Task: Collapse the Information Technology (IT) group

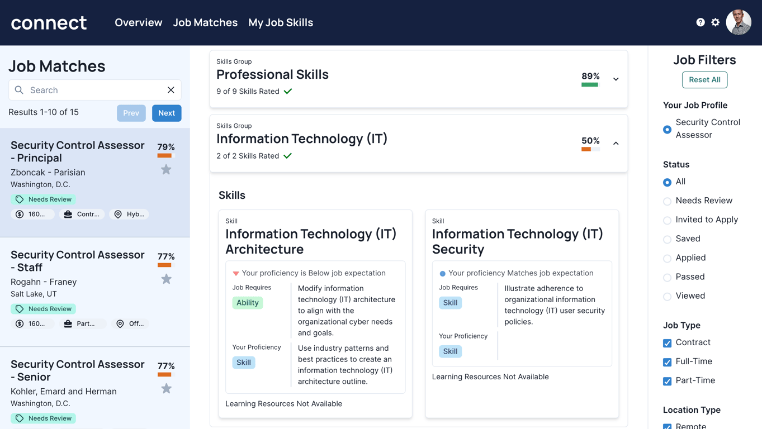Action: [616, 144]
